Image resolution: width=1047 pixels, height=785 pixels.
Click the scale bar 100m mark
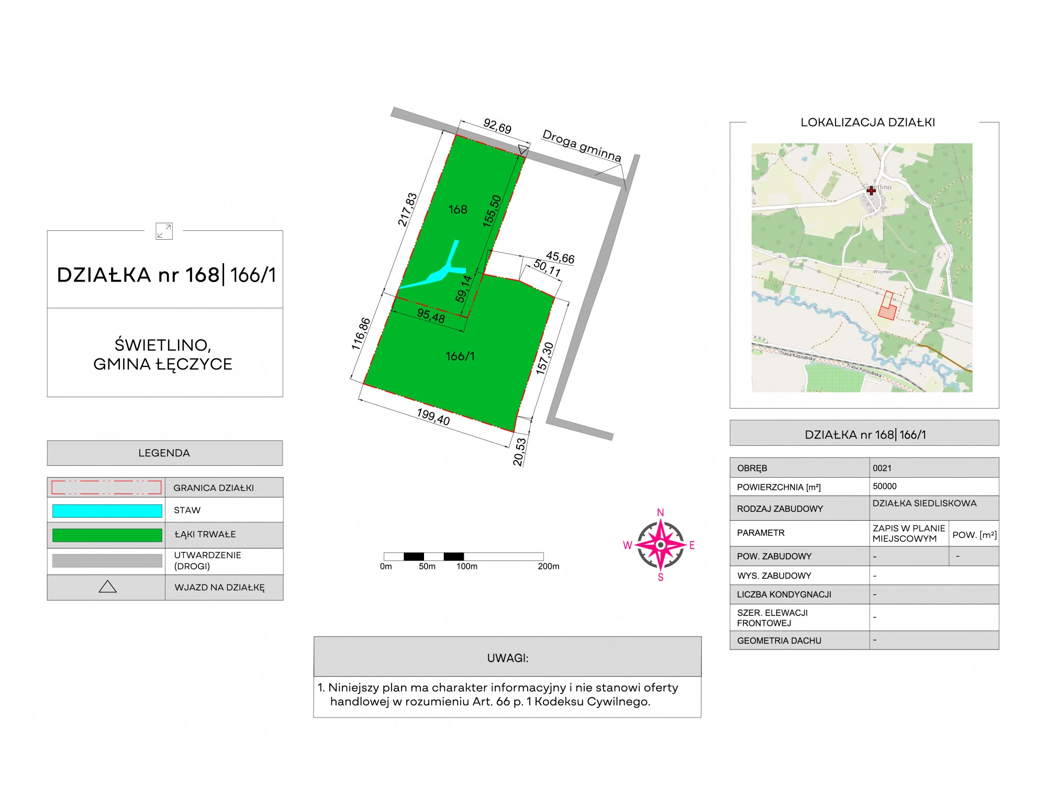click(x=466, y=566)
